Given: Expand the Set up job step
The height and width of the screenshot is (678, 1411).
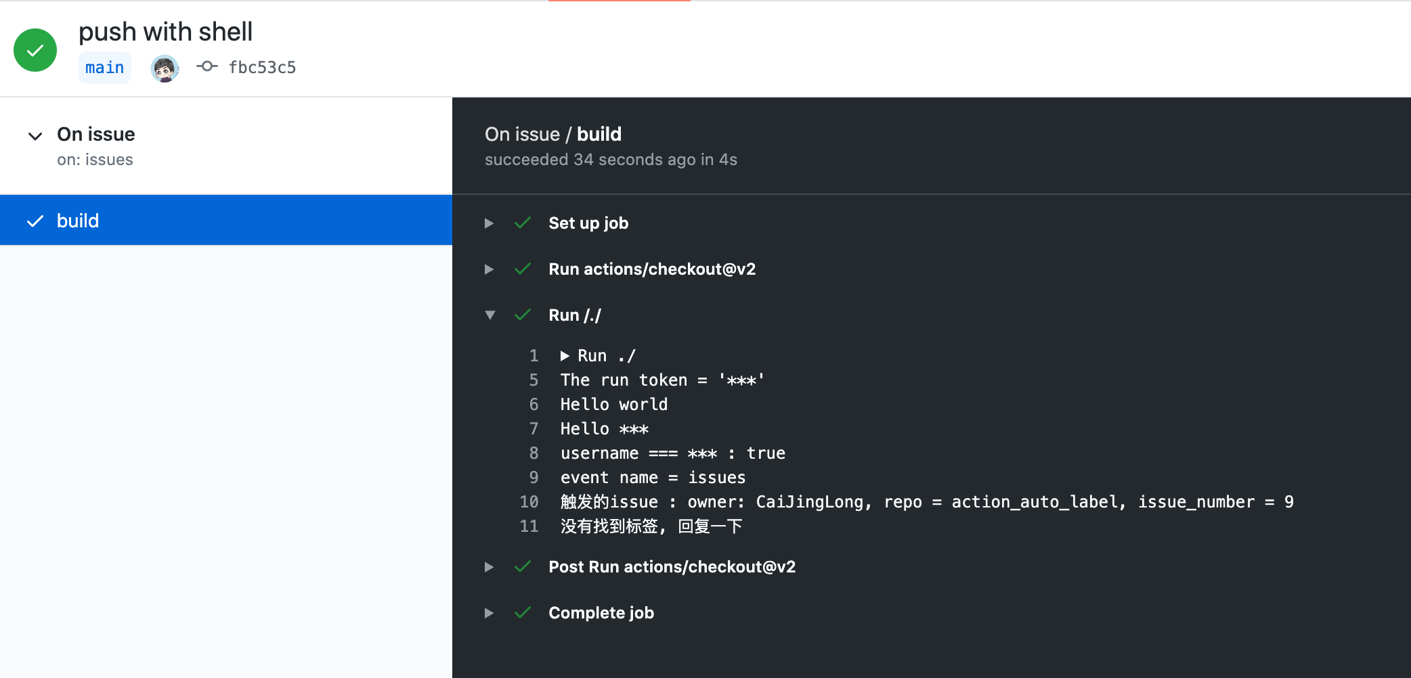Looking at the screenshot, I should (489, 223).
